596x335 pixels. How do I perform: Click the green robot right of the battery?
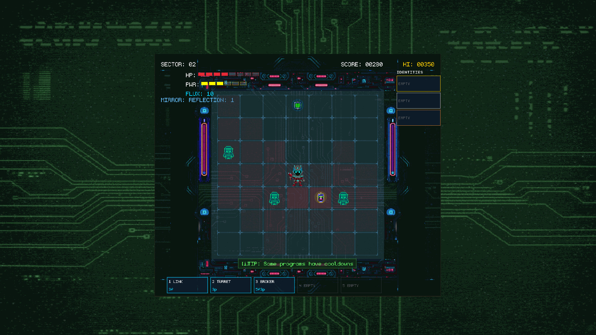tap(344, 198)
